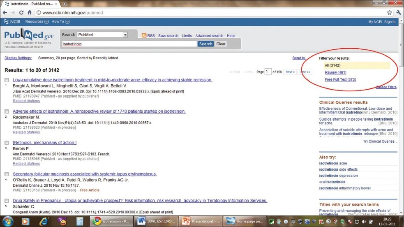
Task: Open Manage Filters link
Action: [x=386, y=87]
